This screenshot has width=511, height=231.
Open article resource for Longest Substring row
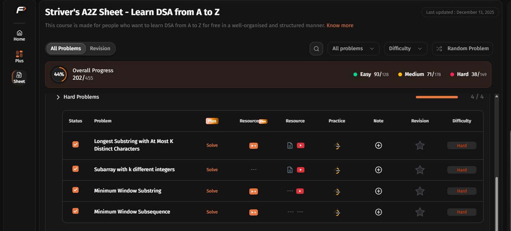point(290,145)
